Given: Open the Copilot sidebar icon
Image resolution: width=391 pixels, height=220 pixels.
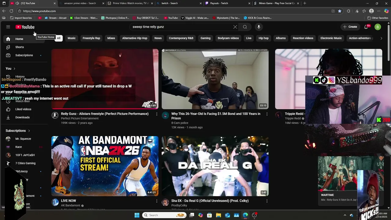Looking at the screenshot, I should (386, 11).
